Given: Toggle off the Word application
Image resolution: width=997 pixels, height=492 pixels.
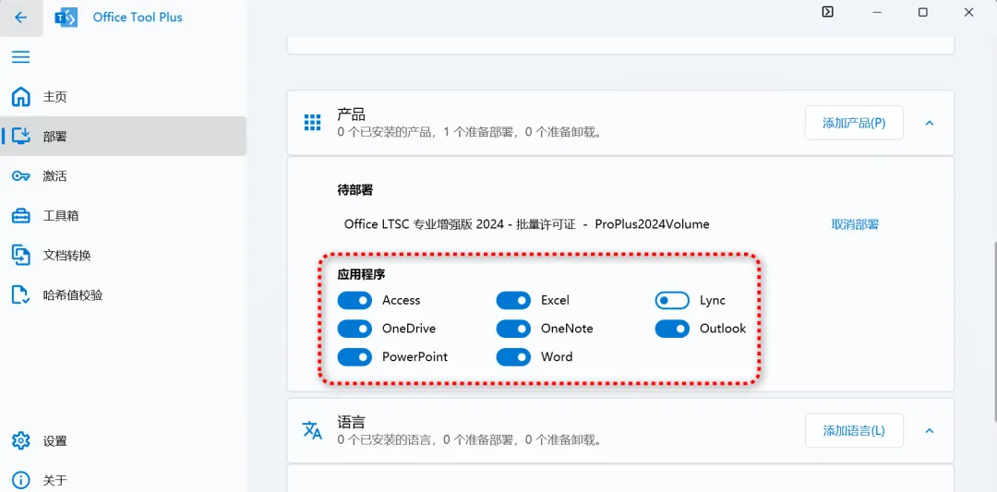Looking at the screenshot, I should 513,357.
